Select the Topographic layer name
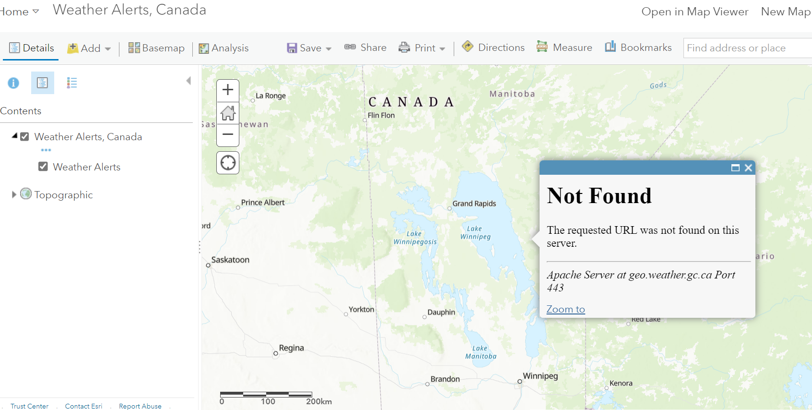The image size is (812, 410). pyautogui.click(x=64, y=195)
